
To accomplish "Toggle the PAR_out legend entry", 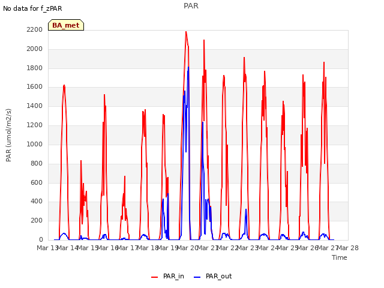I will tap(212, 277).
